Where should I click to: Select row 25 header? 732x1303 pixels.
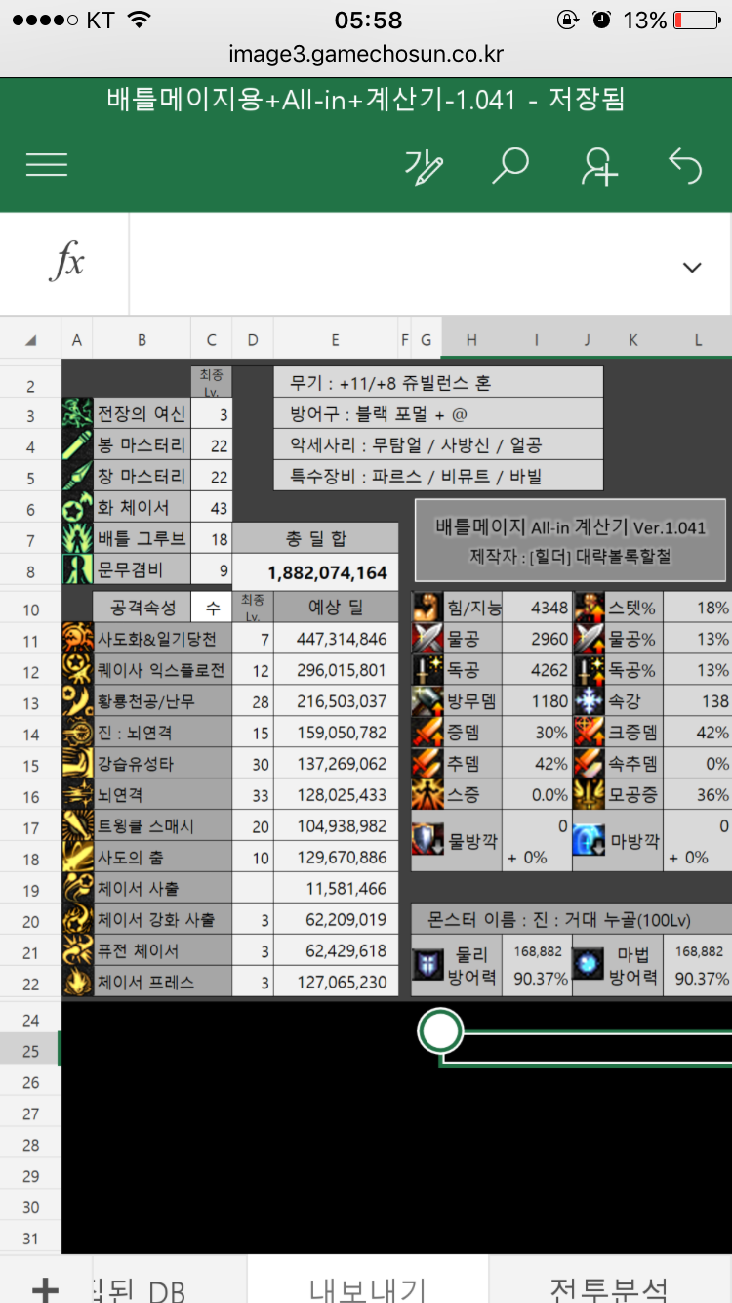tap(30, 1051)
